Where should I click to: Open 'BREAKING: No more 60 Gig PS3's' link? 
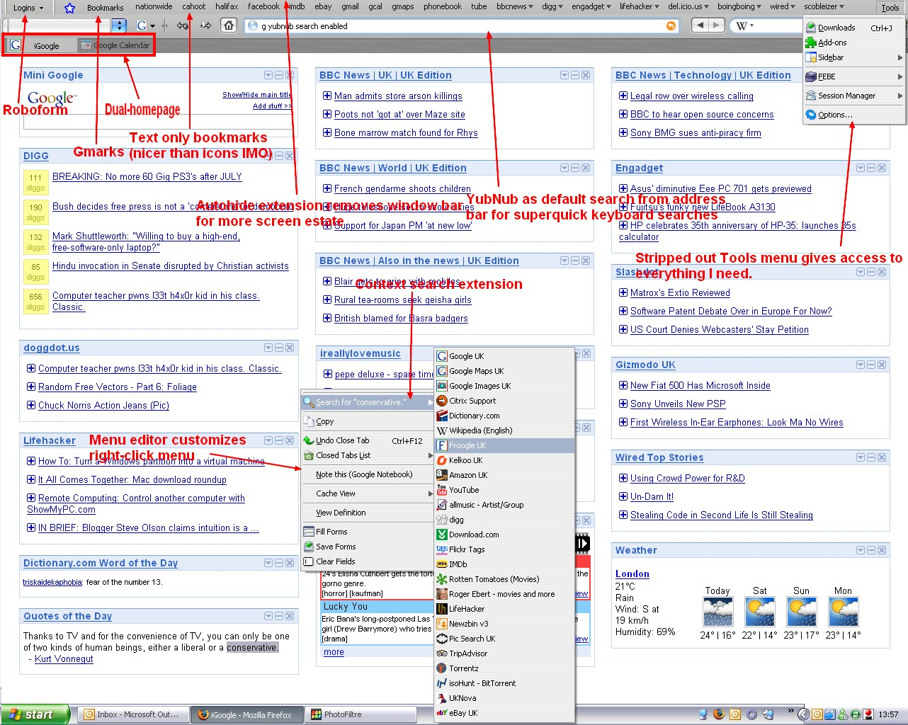click(147, 176)
